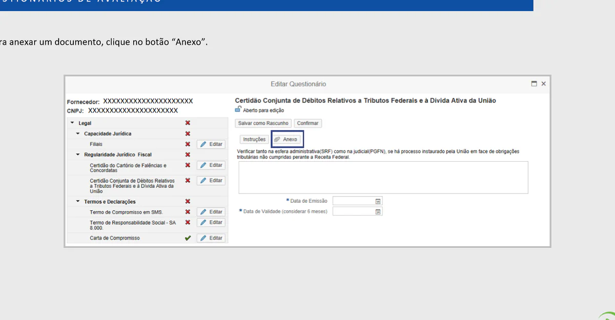Select Termo de Compromisso em SMS tree row
This screenshot has width=615, height=320.
[x=126, y=212]
